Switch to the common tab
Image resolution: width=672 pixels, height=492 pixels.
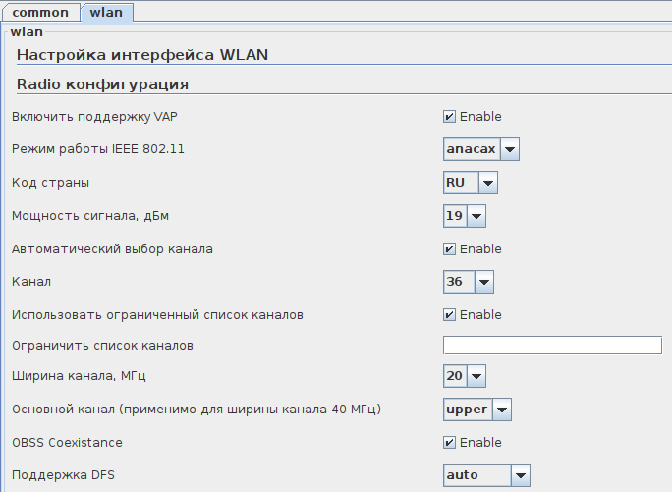pos(40,13)
